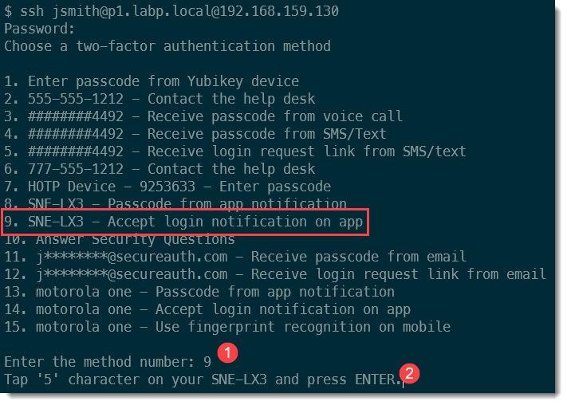Select the passcode from SMS/Text option
This screenshot has width=567, height=405.
(x=195, y=134)
